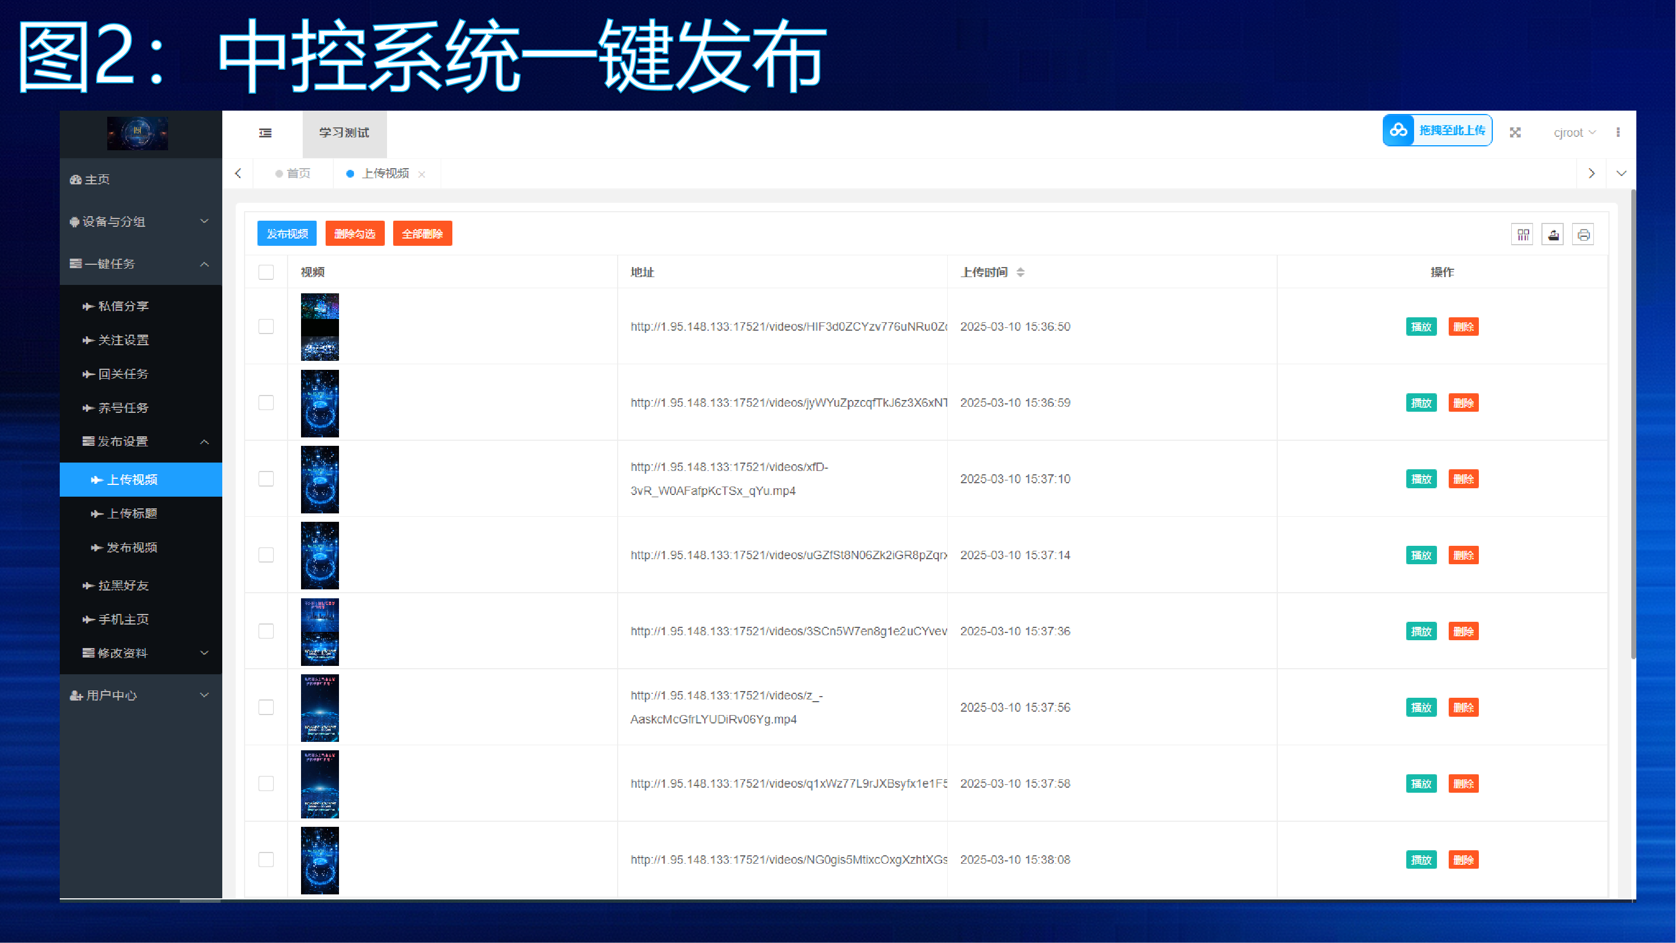The height and width of the screenshot is (943, 1676).
Task: Check the row uploaded at 15:37:36
Action: pyautogui.click(x=266, y=631)
